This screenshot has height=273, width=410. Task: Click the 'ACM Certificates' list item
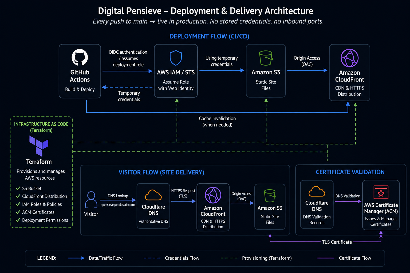click(38, 212)
